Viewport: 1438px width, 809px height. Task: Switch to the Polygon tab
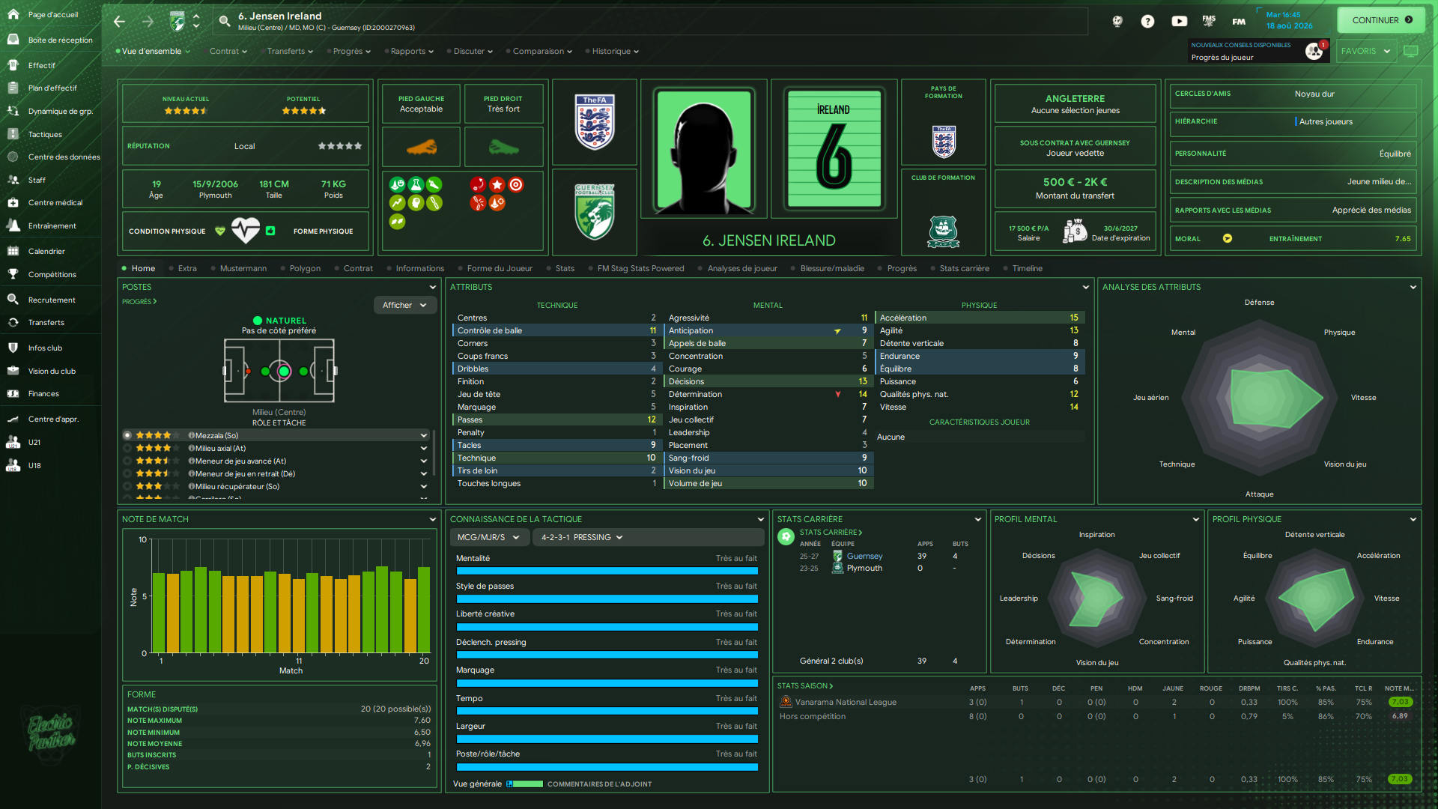[304, 268]
